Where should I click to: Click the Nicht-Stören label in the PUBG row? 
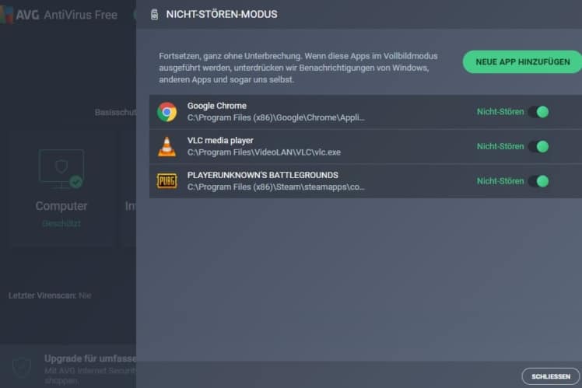click(500, 181)
